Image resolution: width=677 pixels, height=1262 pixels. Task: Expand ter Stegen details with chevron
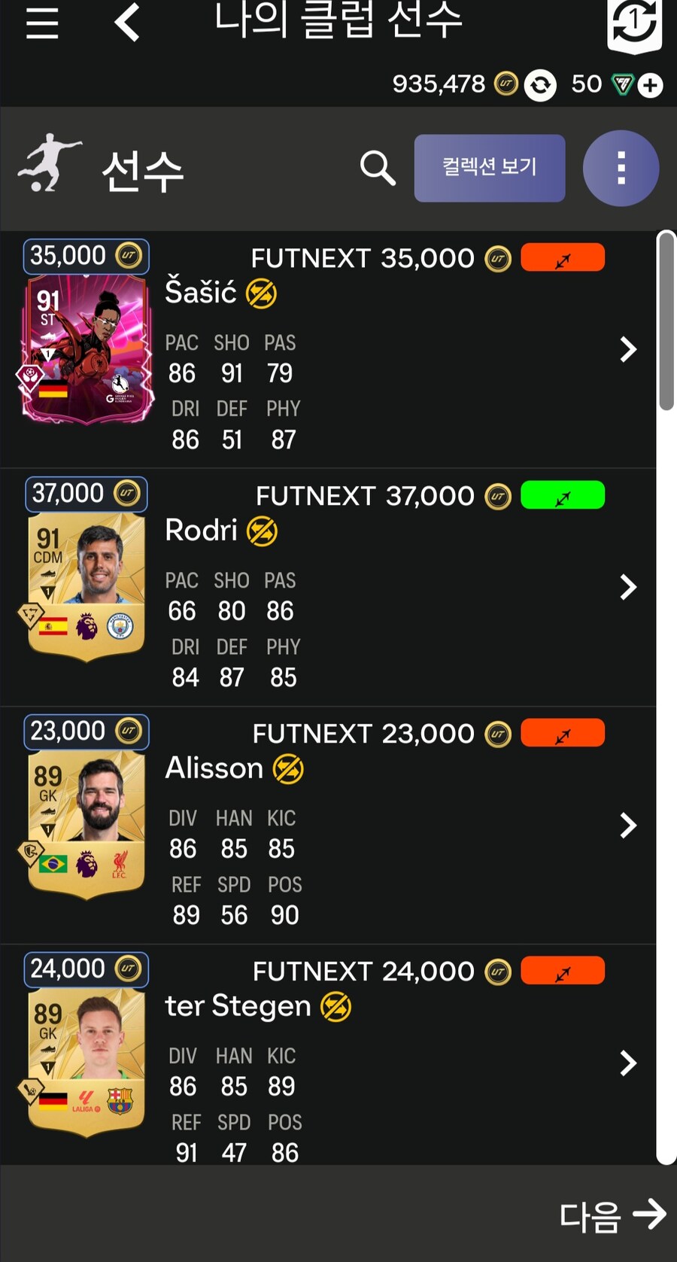(628, 1063)
